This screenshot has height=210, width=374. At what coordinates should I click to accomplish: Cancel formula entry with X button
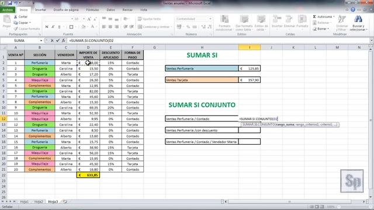pos(52,41)
